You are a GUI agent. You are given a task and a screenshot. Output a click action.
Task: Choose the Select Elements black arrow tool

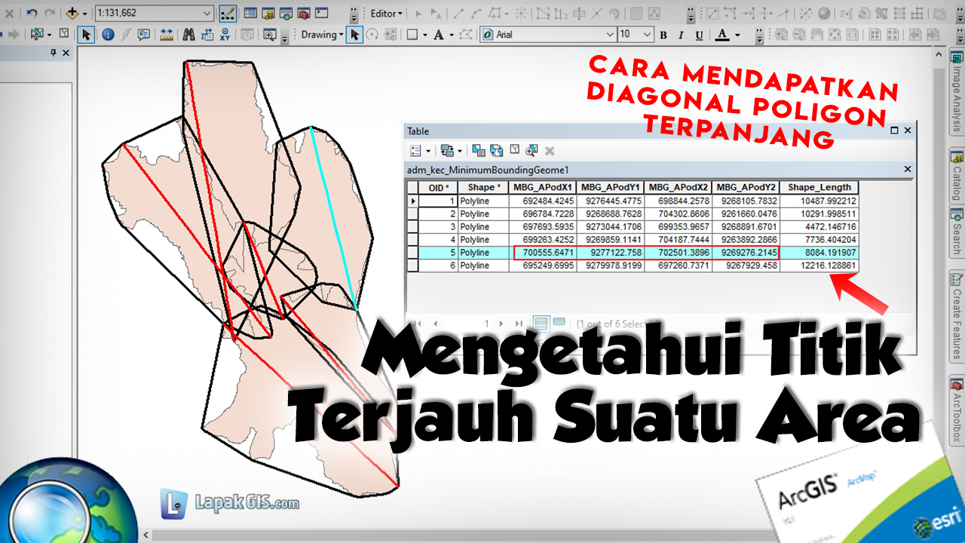86,35
